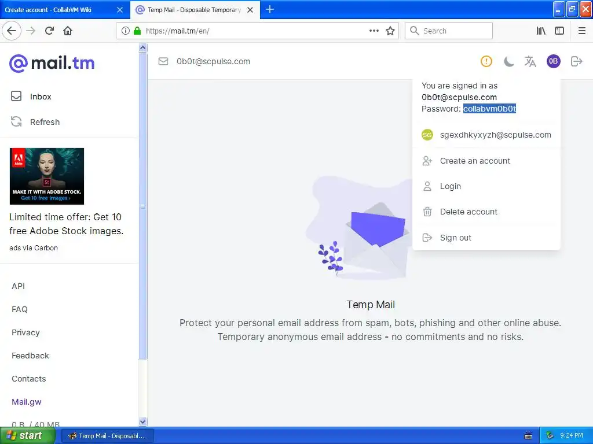The width and height of the screenshot is (593, 444).
Task: Switch to sgexdhkyxyzh@scpulse.com account
Action: pyautogui.click(x=486, y=135)
